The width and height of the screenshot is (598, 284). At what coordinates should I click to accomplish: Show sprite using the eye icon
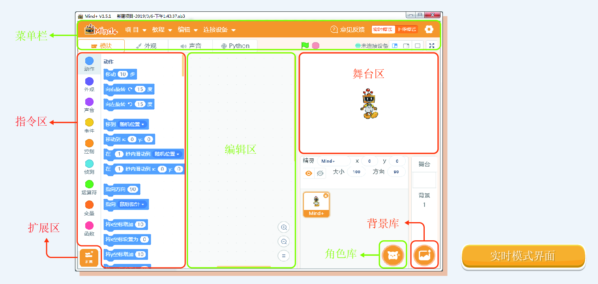click(x=309, y=173)
